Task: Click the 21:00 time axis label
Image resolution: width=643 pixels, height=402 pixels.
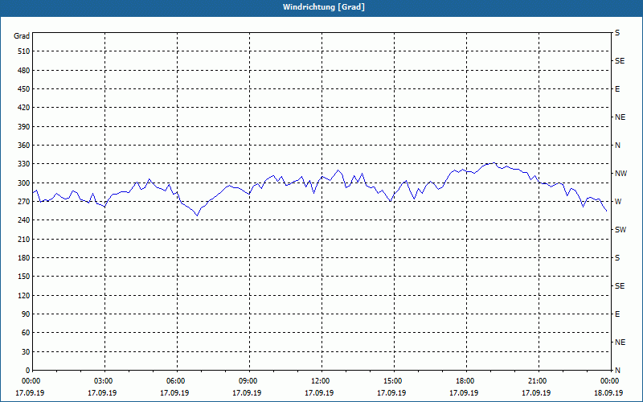Action: tap(537, 381)
